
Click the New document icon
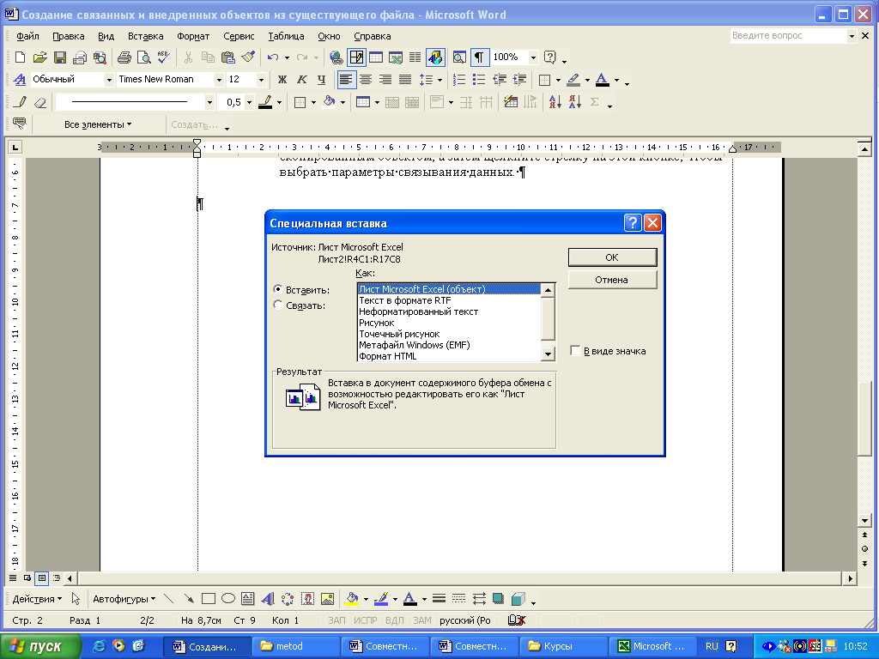coord(20,57)
